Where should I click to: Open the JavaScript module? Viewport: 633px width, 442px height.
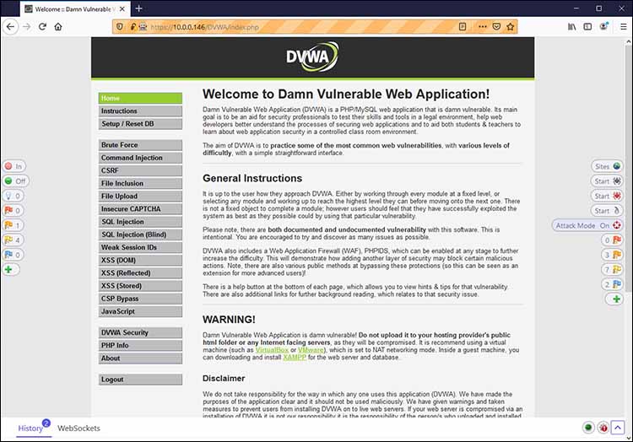(x=140, y=311)
